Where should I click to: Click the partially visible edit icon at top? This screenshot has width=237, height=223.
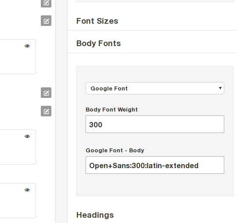tap(46, 3)
